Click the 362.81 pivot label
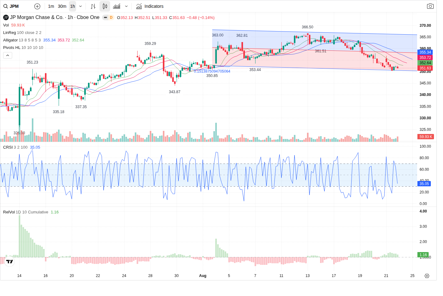Image resolution: width=443 pixels, height=296 pixels. tap(242, 36)
